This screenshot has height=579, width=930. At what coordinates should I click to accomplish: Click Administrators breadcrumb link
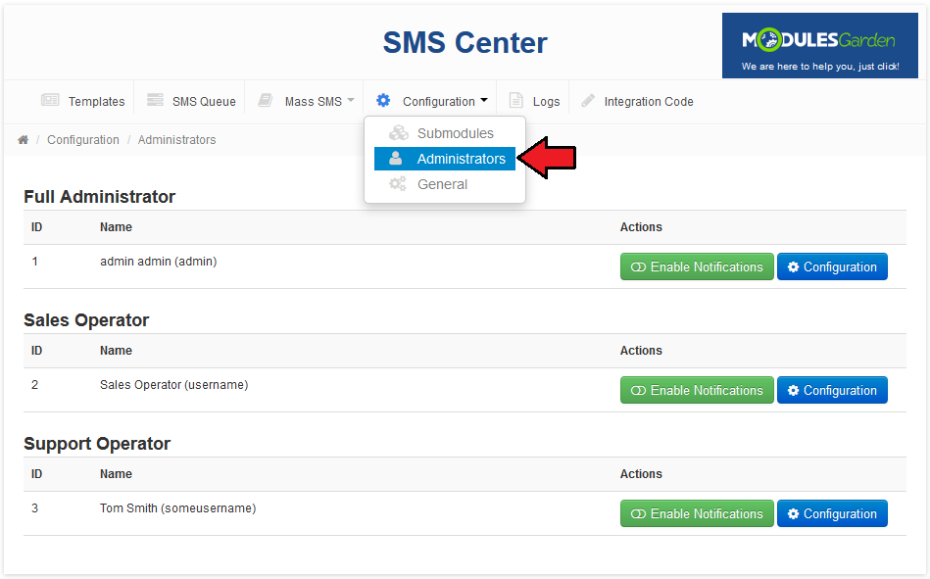coord(176,140)
